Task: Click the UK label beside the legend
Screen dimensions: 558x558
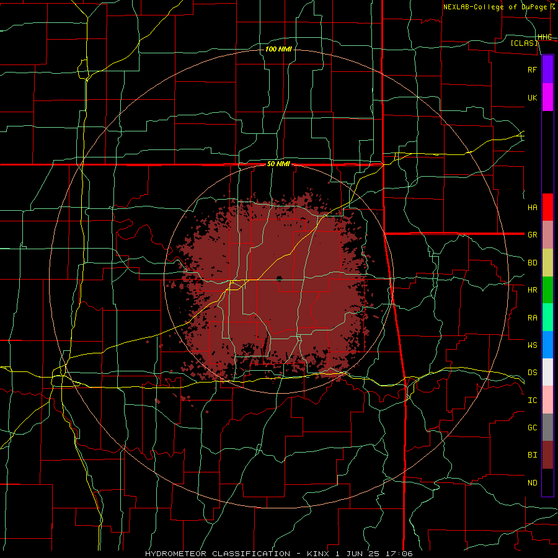Action: point(532,98)
